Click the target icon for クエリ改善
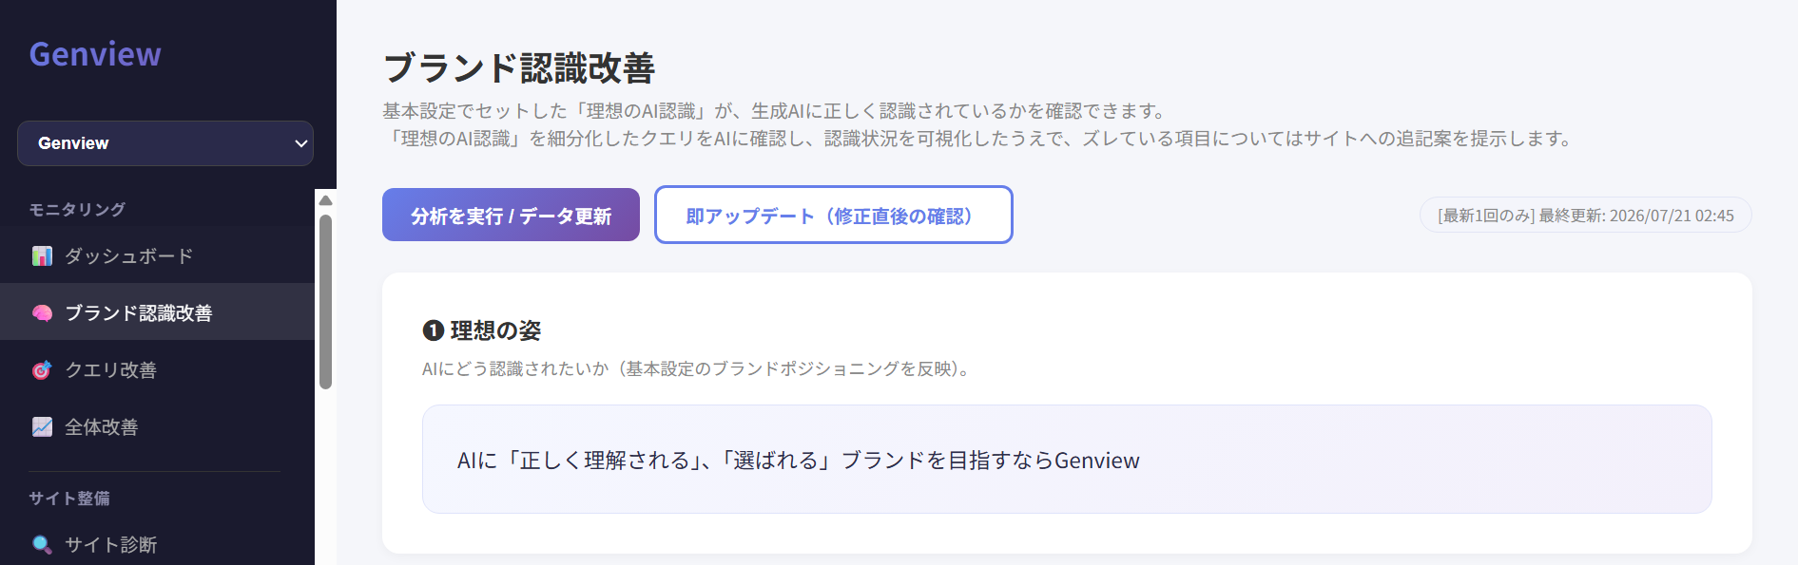The width and height of the screenshot is (1798, 565). point(42,370)
